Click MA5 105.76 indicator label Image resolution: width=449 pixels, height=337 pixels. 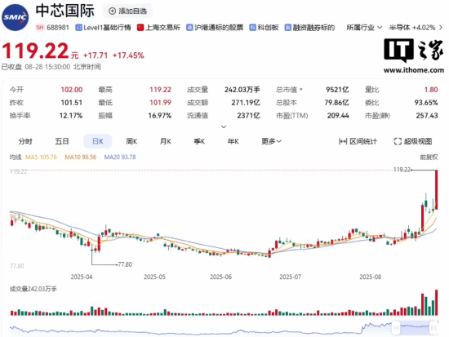coord(42,157)
